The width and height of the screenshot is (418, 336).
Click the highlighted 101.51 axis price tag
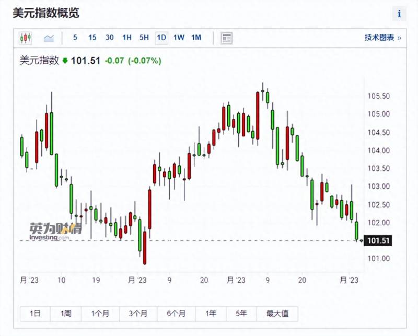point(378,240)
